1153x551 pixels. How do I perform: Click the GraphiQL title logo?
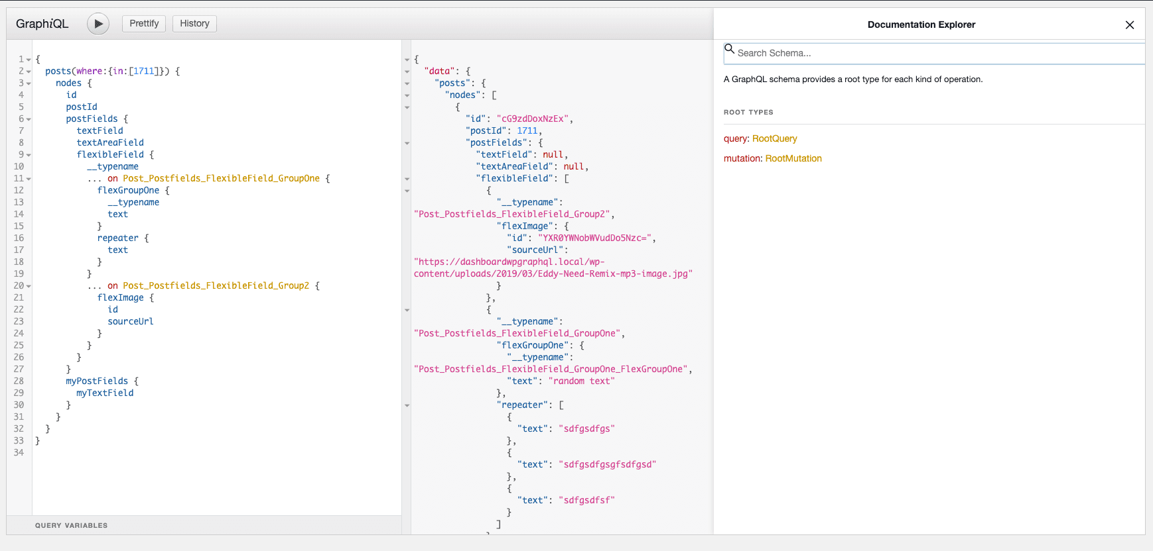(x=42, y=24)
